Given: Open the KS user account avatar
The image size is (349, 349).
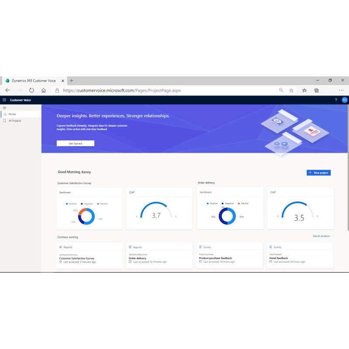Looking at the screenshot, I should click(345, 100).
